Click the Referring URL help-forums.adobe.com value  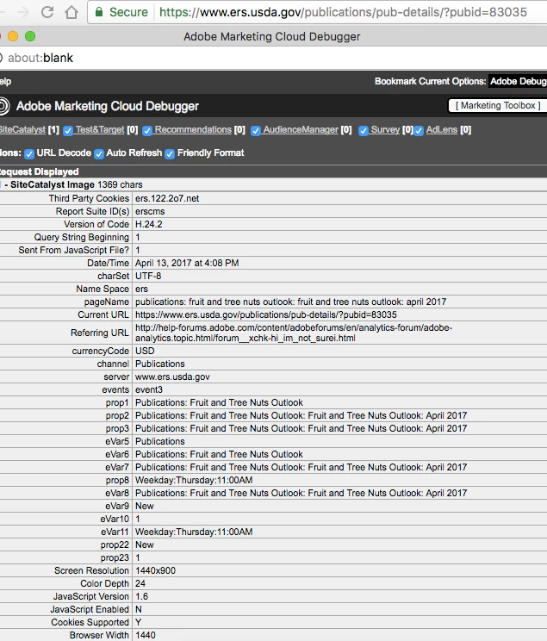[294, 333]
